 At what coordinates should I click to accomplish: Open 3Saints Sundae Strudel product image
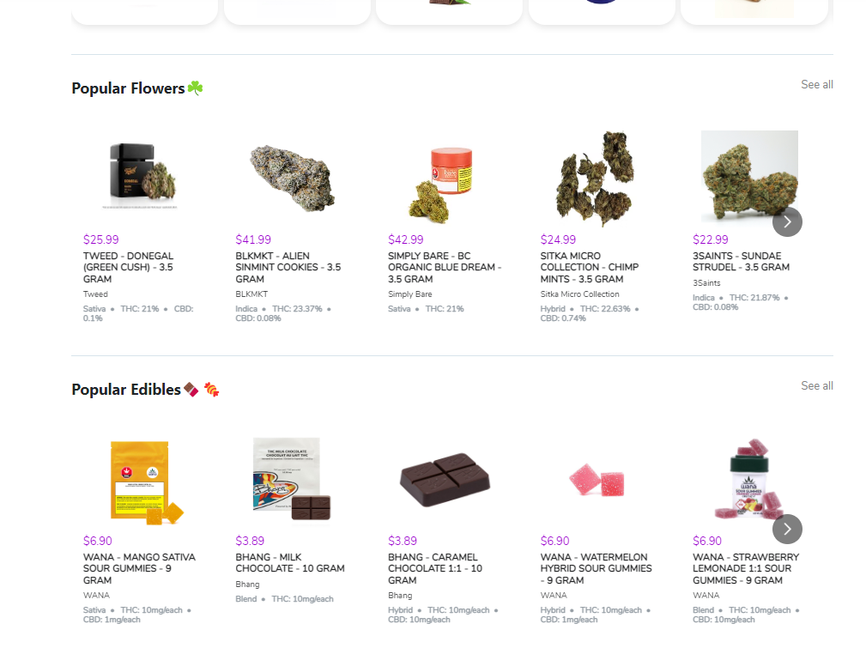tap(749, 177)
